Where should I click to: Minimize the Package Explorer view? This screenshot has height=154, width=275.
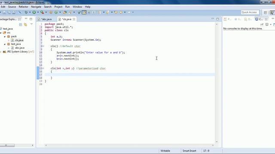(26, 19)
